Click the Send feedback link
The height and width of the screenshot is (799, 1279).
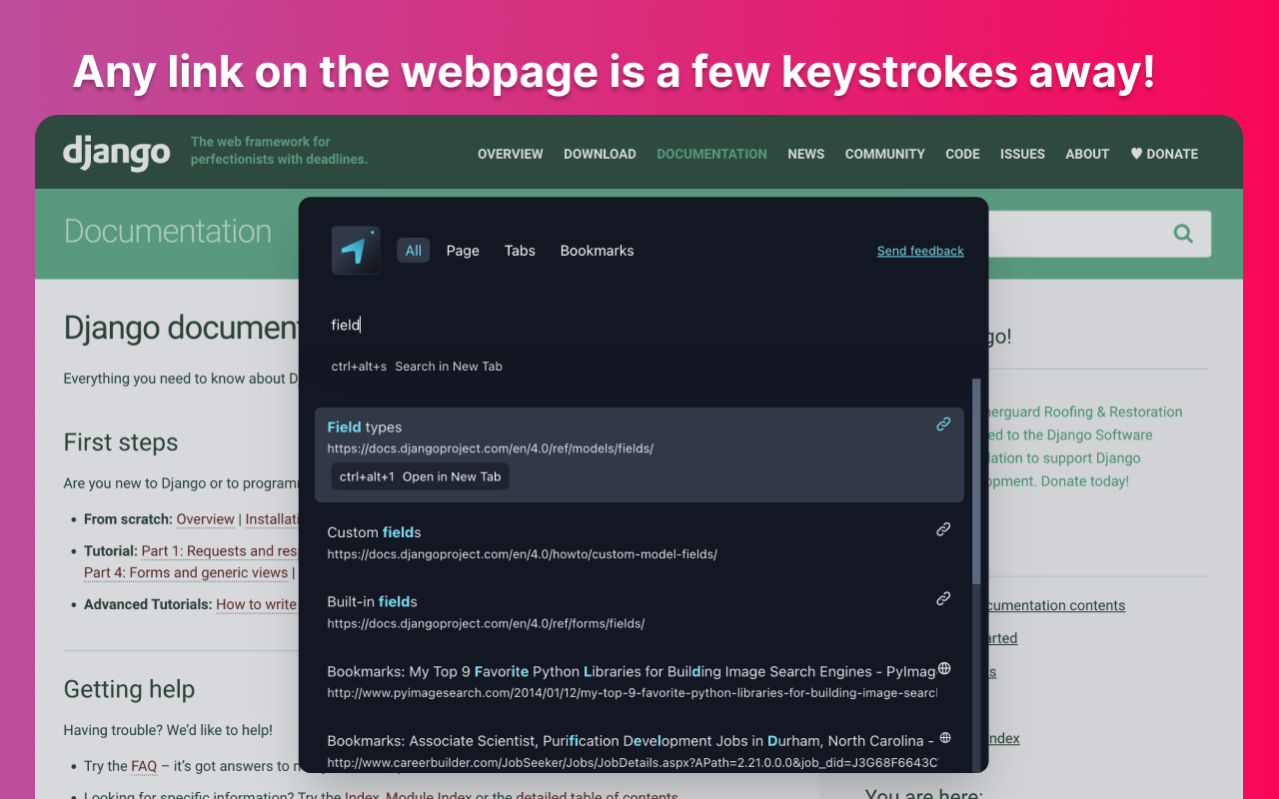tap(920, 251)
